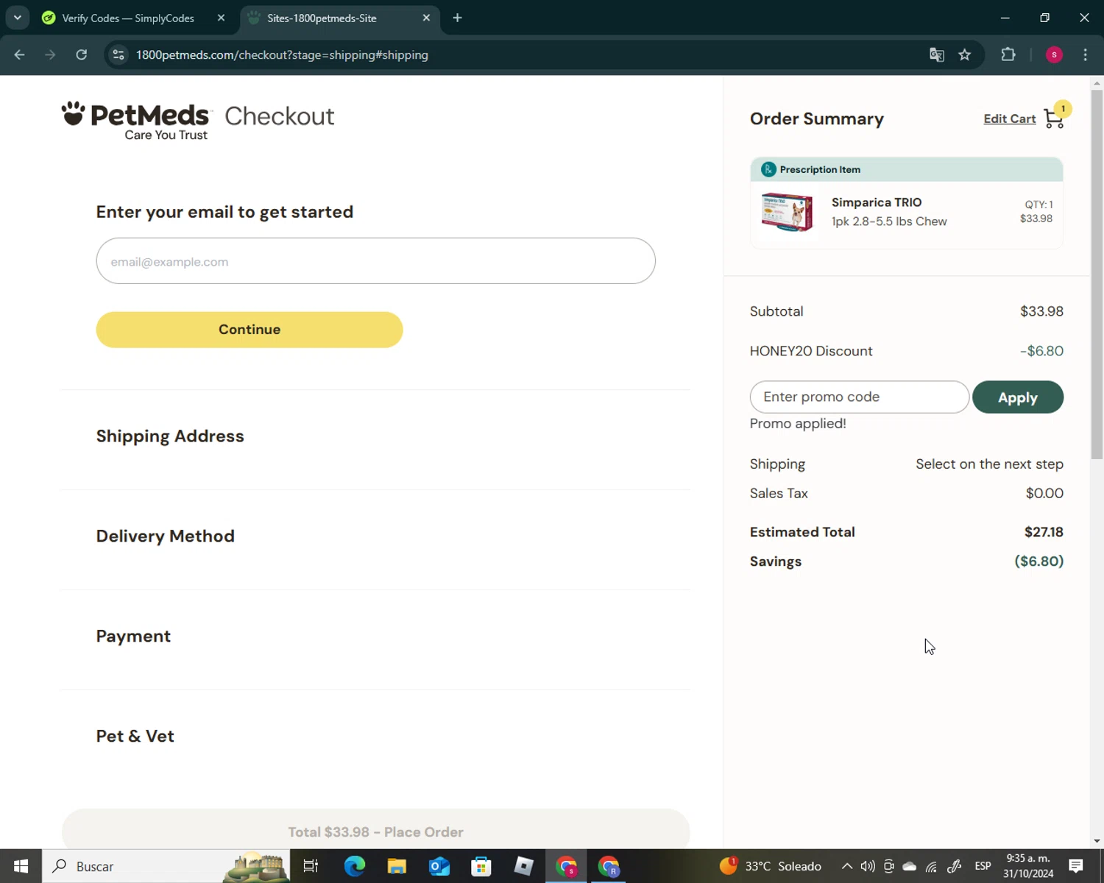Image resolution: width=1104 pixels, height=883 pixels.
Task: Focus the Enter promo code field
Action: click(x=859, y=397)
